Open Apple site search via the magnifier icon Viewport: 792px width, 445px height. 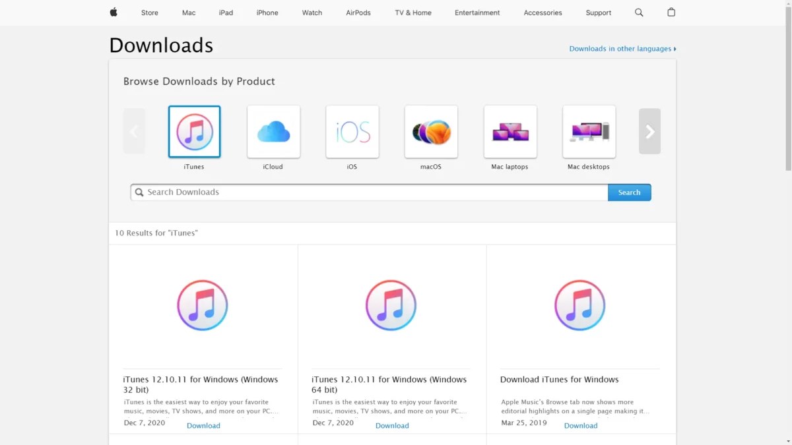pyautogui.click(x=638, y=12)
